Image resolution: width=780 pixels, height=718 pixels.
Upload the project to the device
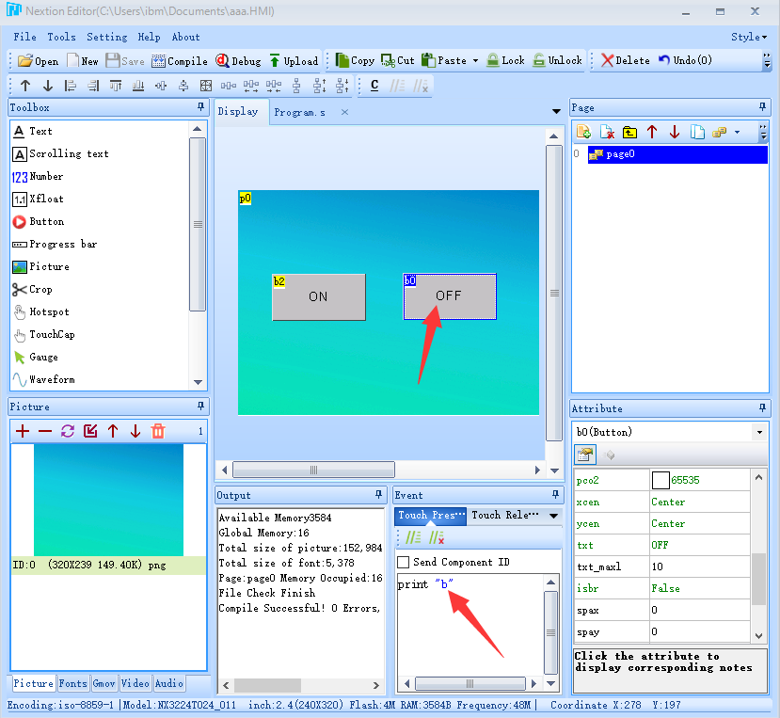pos(294,61)
